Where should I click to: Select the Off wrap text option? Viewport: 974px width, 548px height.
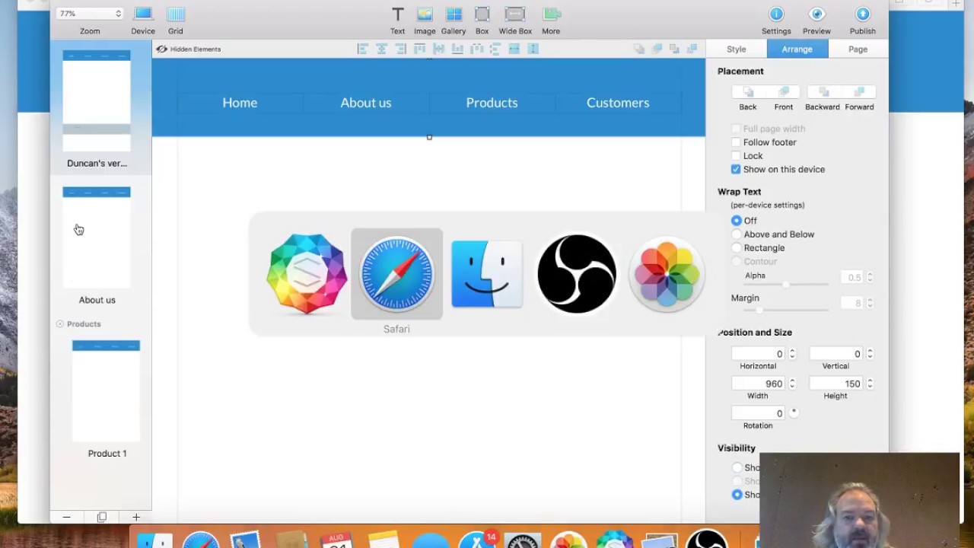pyautogui.click(x=737, y=221)
